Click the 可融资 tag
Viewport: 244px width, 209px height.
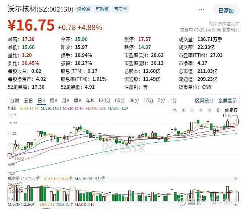tap(102, 9)
